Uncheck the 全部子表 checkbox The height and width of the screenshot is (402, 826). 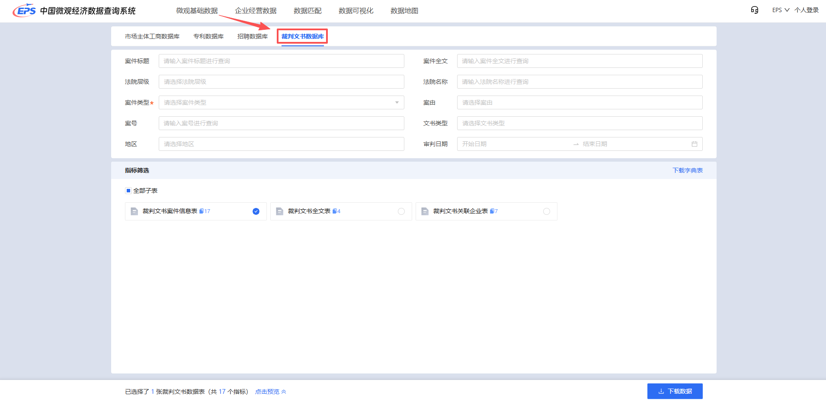[128, 190]
